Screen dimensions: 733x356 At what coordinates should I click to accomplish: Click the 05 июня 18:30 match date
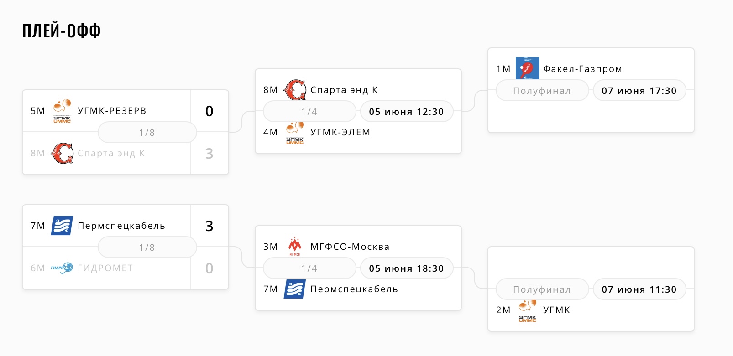pyautogui.click(x=406, y=268)
